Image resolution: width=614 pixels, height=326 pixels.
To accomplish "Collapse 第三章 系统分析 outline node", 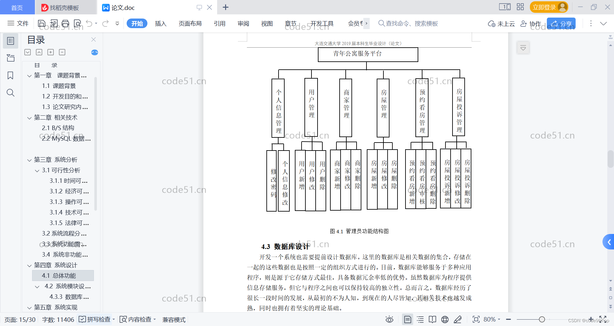I will (x=29, y=160).
